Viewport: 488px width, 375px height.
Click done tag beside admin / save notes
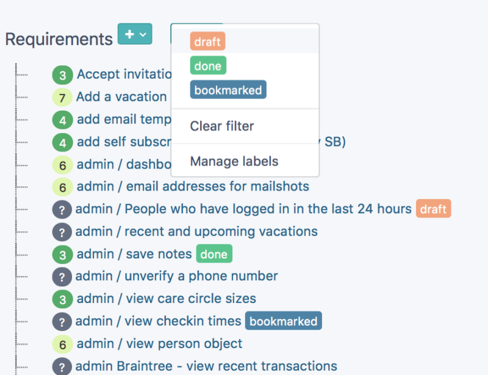[213, 254]
